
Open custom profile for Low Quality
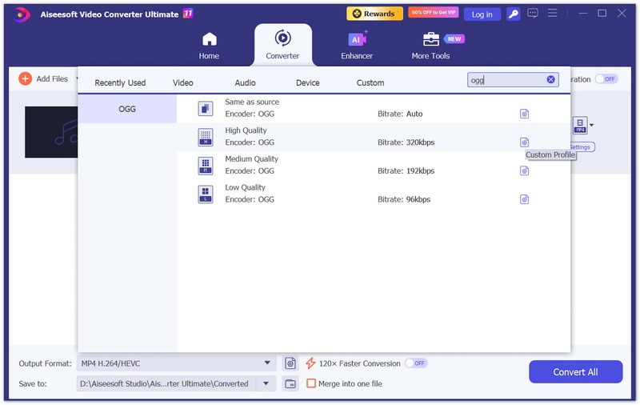(x=525, y=199)
